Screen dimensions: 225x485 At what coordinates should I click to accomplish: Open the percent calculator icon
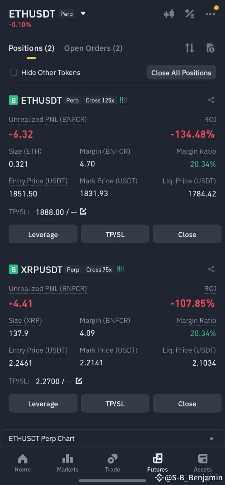(190, 14)
